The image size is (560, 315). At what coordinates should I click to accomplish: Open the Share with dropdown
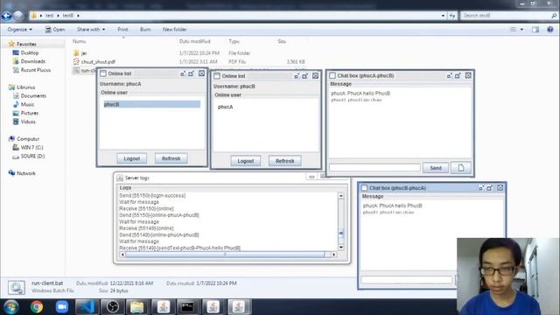pyautogui.click(x=91, y=30)
